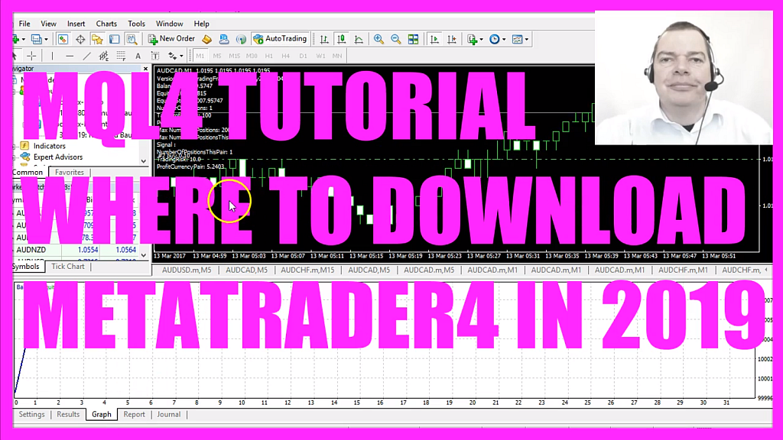Select the crosshair cursor tool
Image resolution: width=783 pixels, height=440 pixels.
pyautogui.click(x=31, y=56)
